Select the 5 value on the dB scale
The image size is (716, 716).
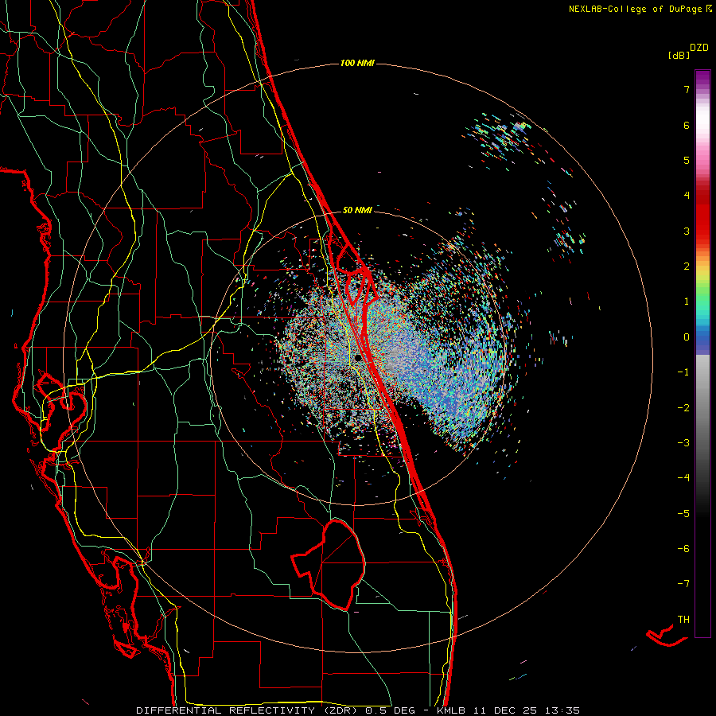click(x=687, y=160)
